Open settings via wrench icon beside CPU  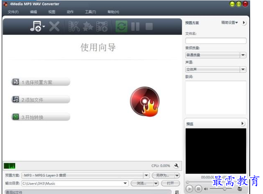click(x=176, y=166)
